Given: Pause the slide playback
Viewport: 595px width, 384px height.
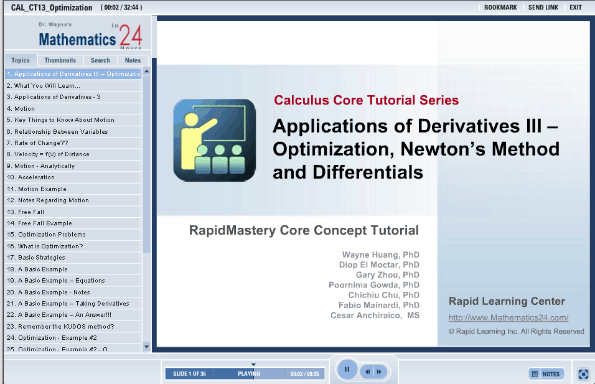Looking at the screenshot, I should click(347, 369).
